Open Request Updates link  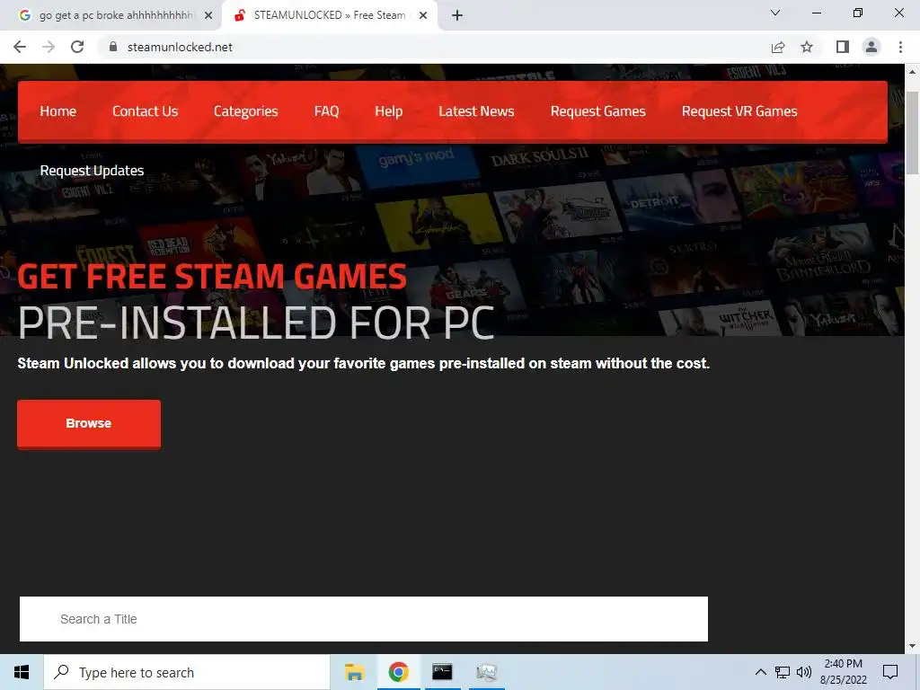92,170
